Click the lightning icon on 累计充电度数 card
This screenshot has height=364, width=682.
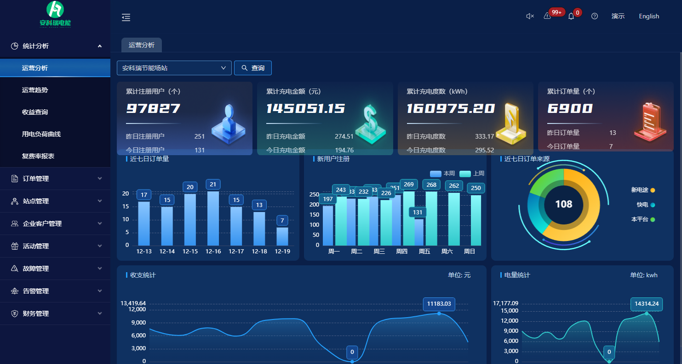[x=510, y=123]
